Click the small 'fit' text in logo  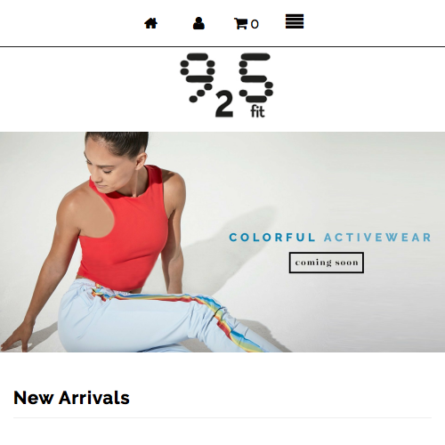(x=257, y=111)
